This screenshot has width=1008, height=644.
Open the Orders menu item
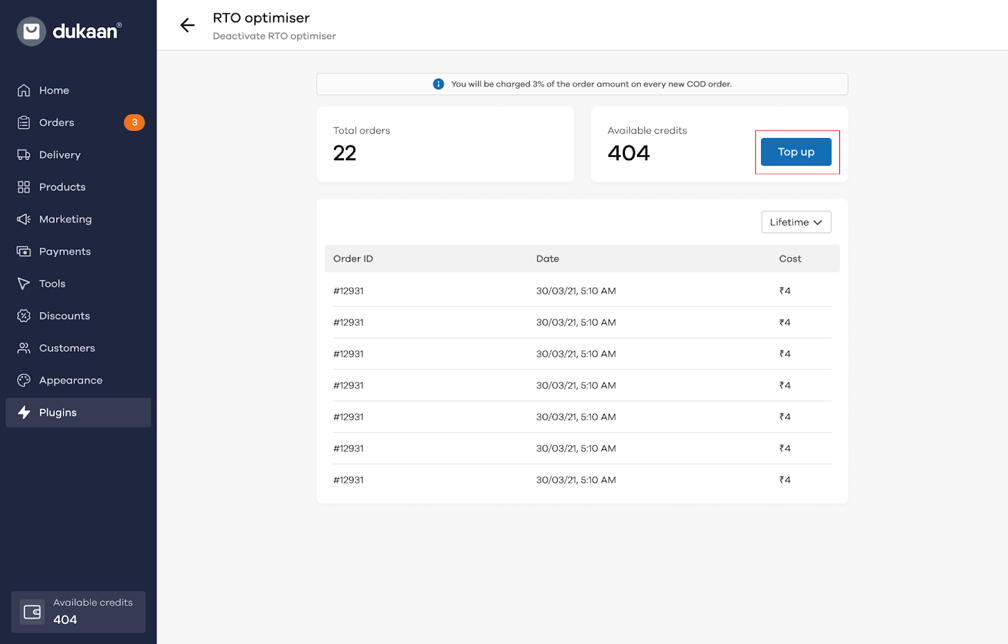[x=78, y=122]
